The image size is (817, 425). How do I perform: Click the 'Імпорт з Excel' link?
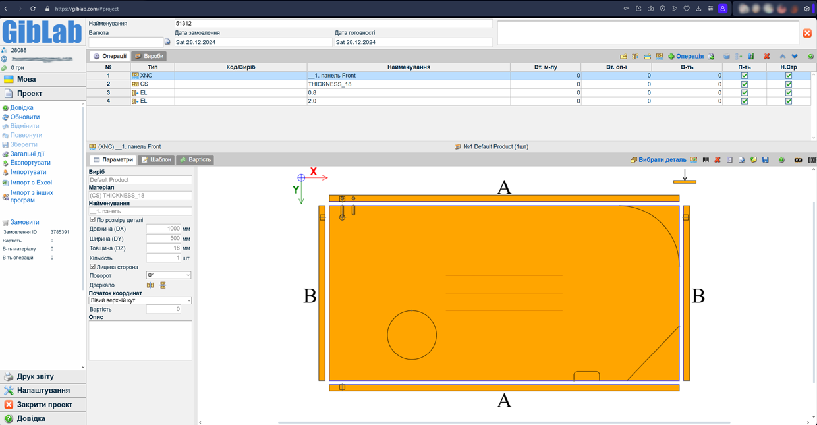30,183
